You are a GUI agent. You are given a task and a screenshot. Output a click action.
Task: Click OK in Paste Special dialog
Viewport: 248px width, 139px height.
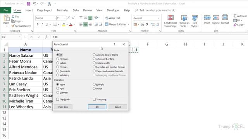(x=97, y=107)
